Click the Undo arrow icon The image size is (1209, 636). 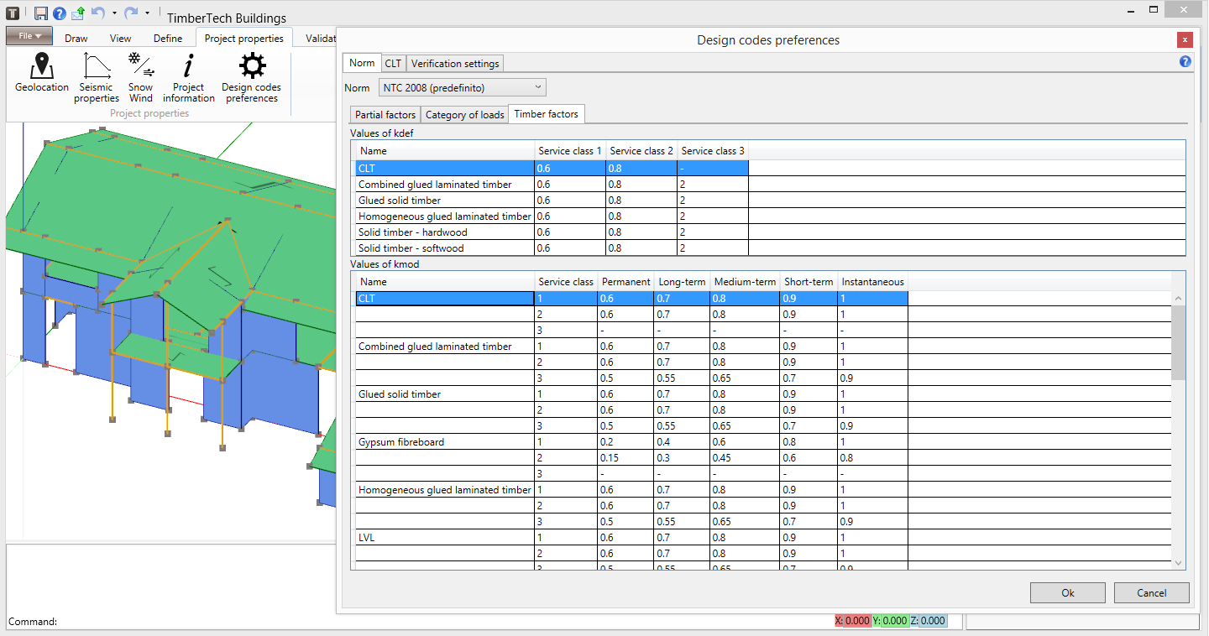(x=97, y=13)
